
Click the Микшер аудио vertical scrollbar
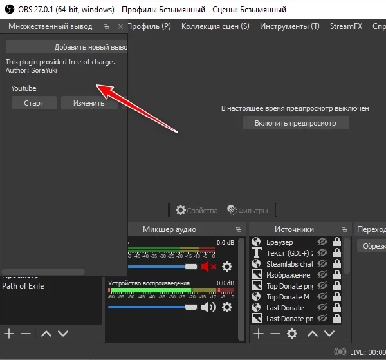(241, 290)
